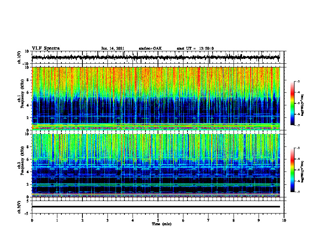320x247 pixels.
Task: Click the time axis tick label "5"
Action: tap(158, 220)
